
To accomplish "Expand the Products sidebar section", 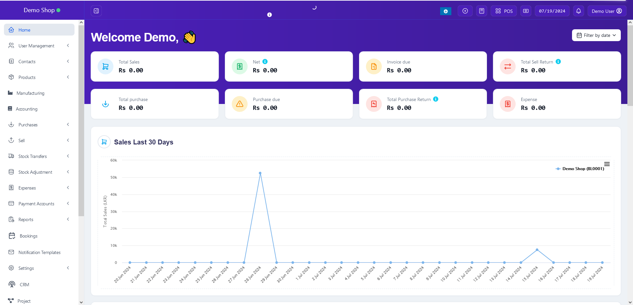I will 68,77.
